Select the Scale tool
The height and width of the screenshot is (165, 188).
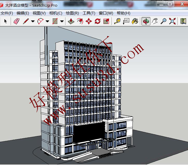106,21
